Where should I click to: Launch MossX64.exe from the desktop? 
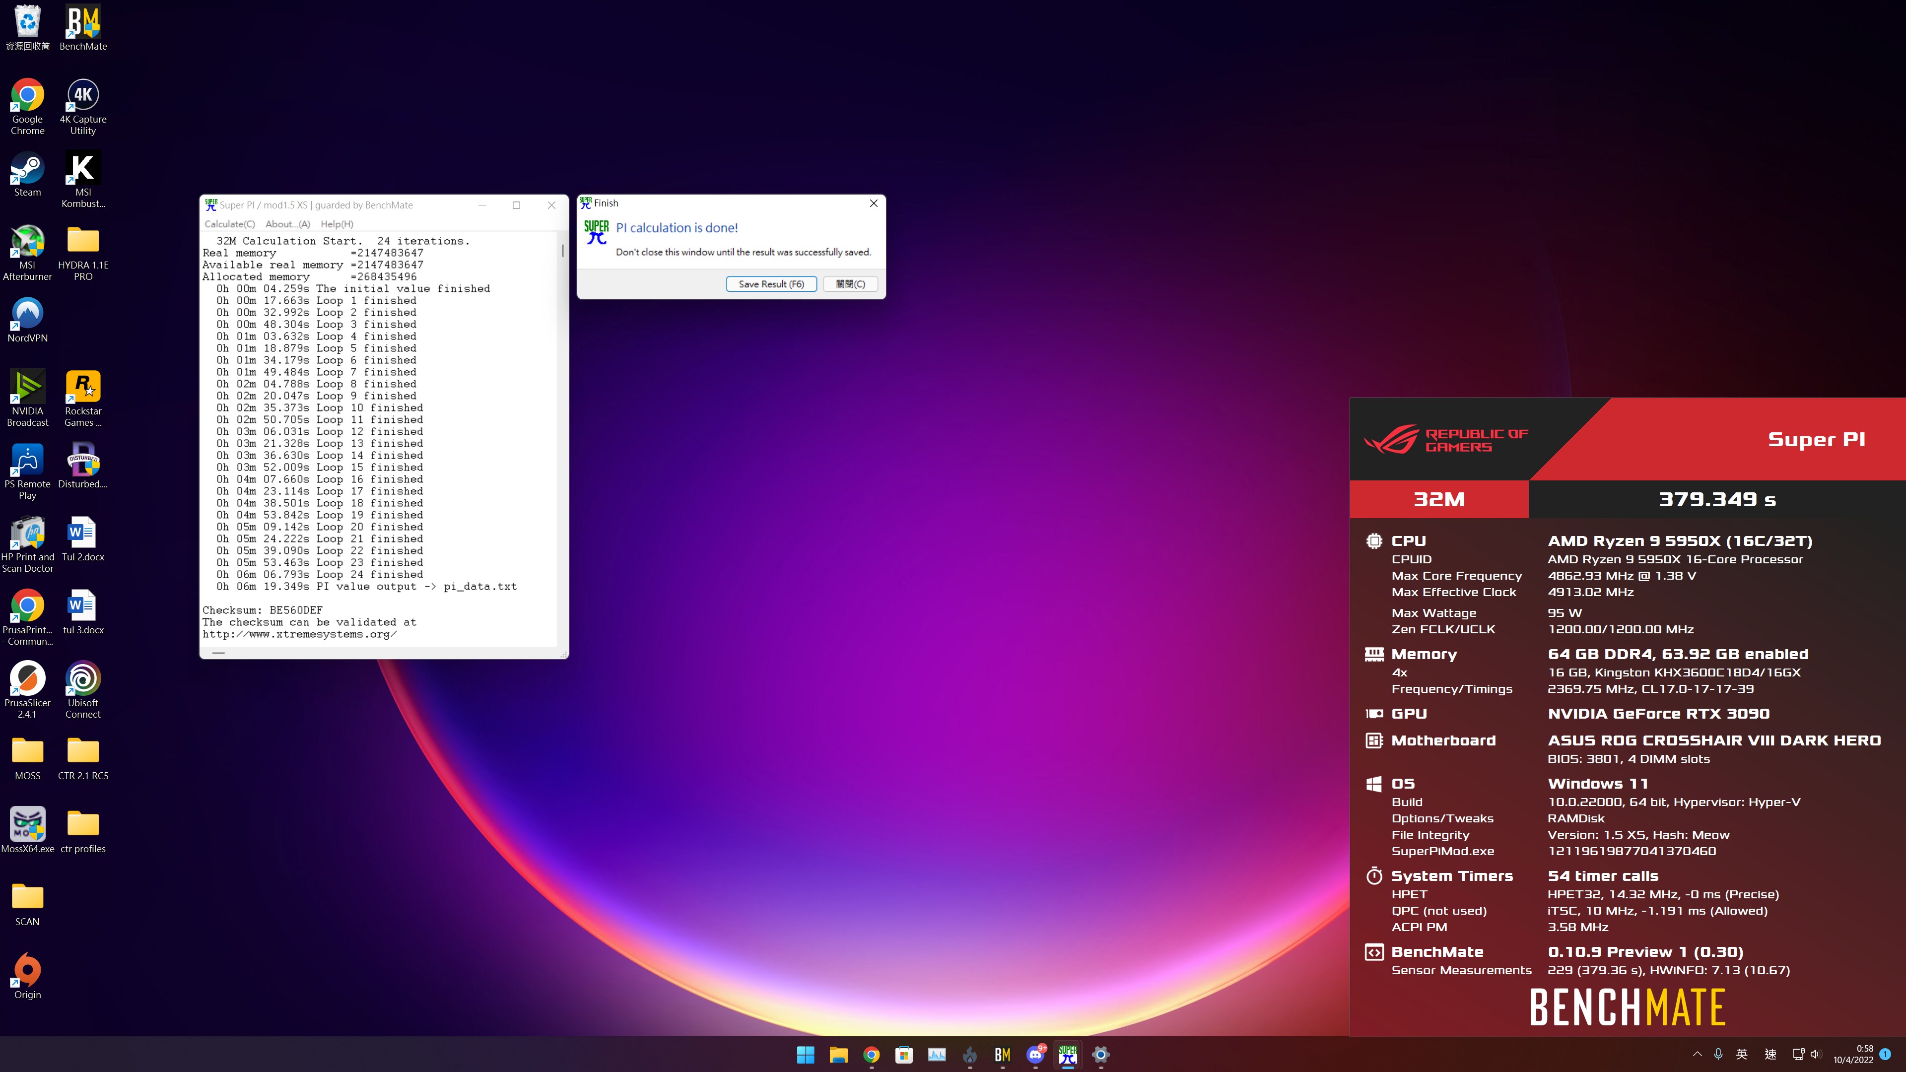click(x=27, y=831)
